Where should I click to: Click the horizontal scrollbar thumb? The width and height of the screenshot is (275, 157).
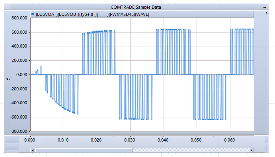pos(84,150)
